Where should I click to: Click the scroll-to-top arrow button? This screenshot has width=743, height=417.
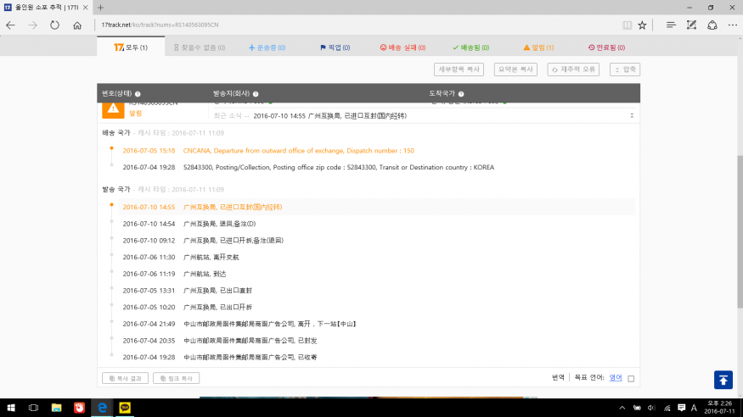[x=723, y=380]
